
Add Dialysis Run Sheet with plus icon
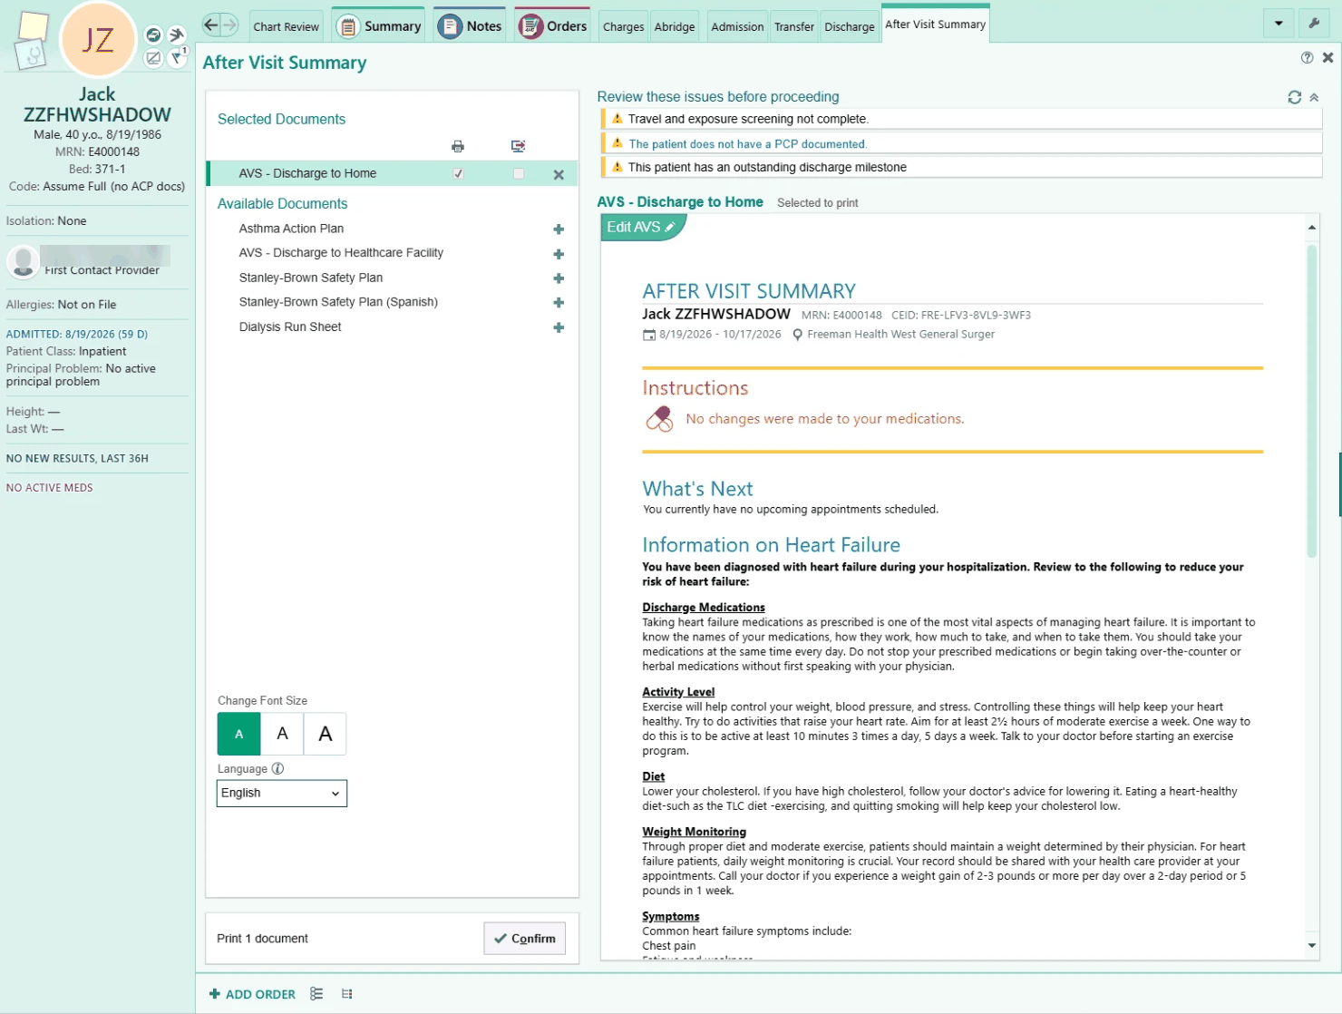point(559,327)
